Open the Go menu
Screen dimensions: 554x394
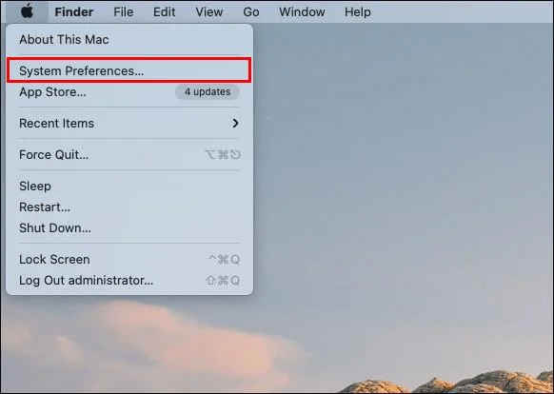point(251,12)
